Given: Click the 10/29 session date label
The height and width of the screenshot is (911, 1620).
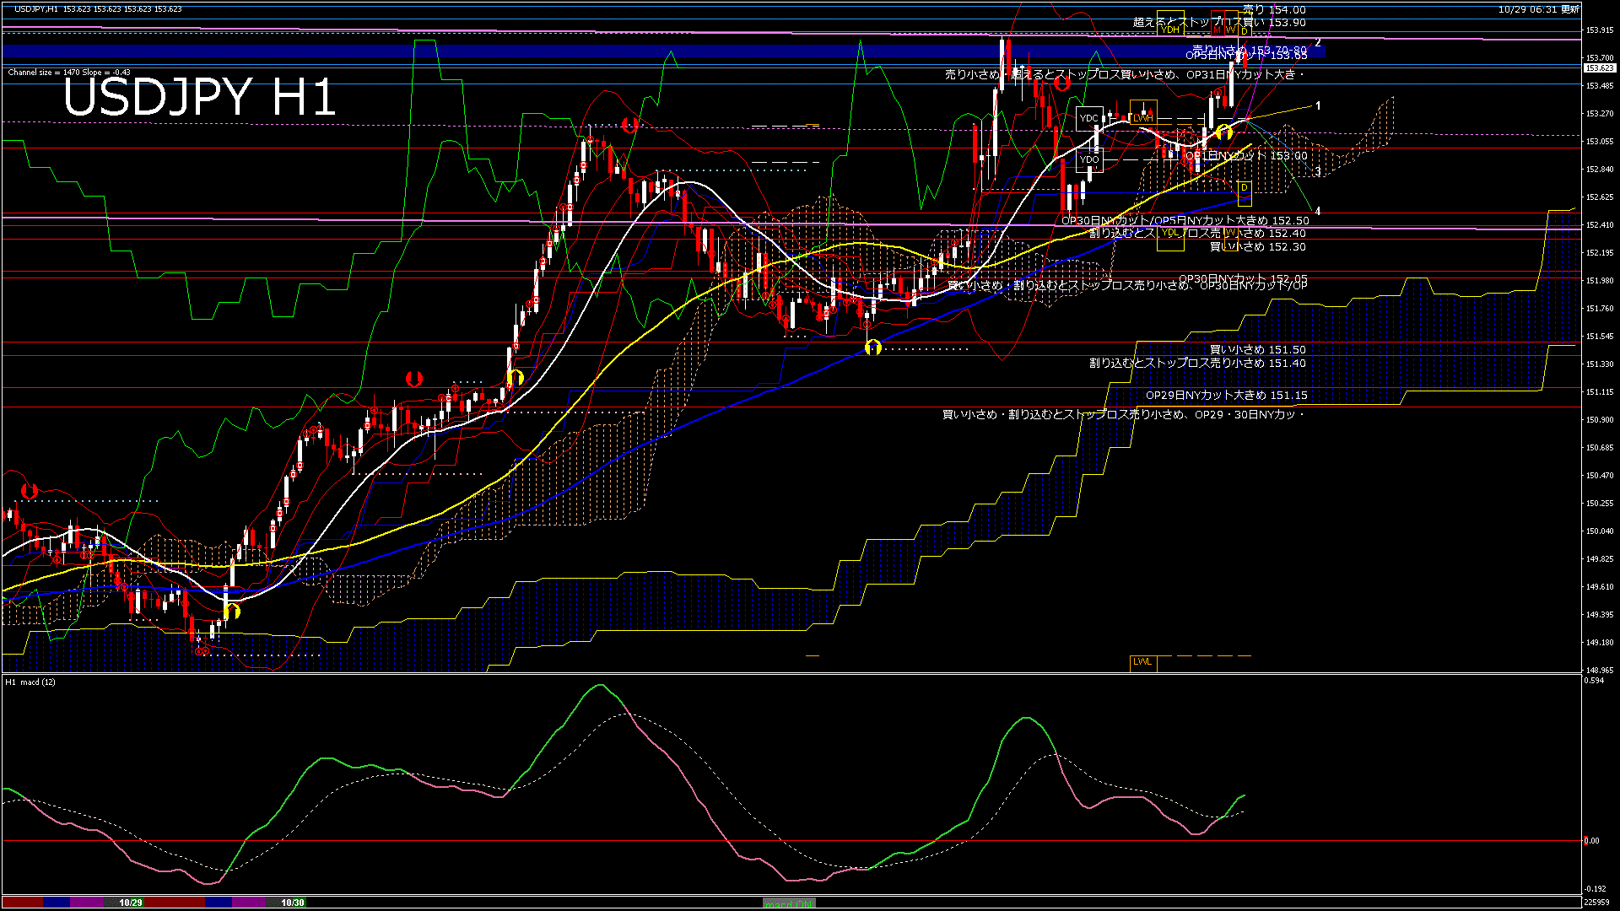Looking at the screenshot, I should click(x=130, y=903).
